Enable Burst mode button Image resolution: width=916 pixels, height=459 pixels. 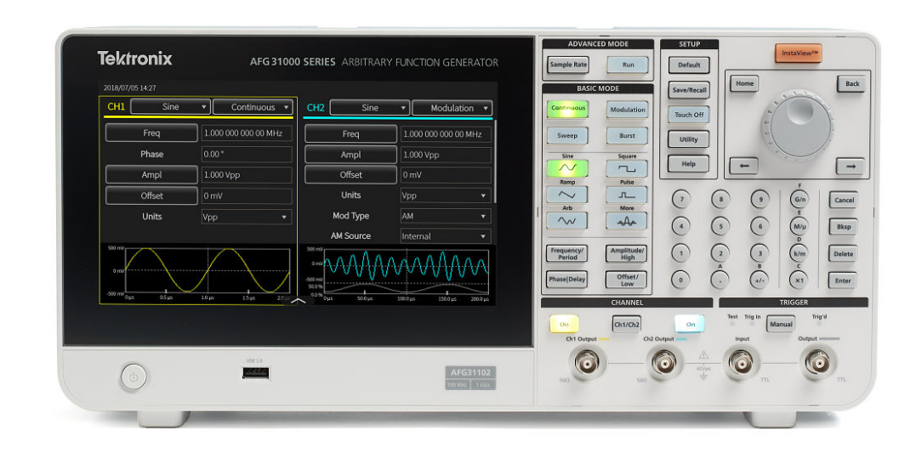(x=627, y=135)
